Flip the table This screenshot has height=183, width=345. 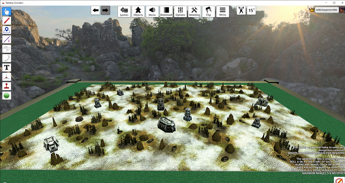[x=209, y=12]
